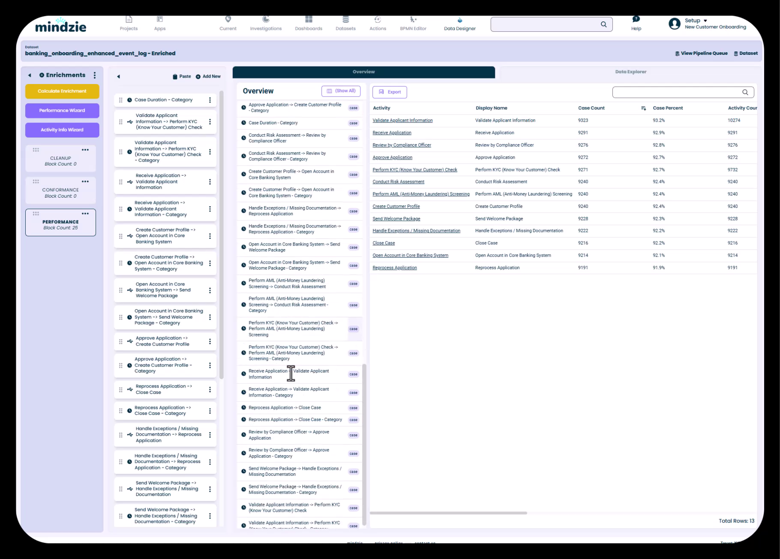Open the Validate Applicant Information activity link
780x559 pixels.
pos(402,120)
